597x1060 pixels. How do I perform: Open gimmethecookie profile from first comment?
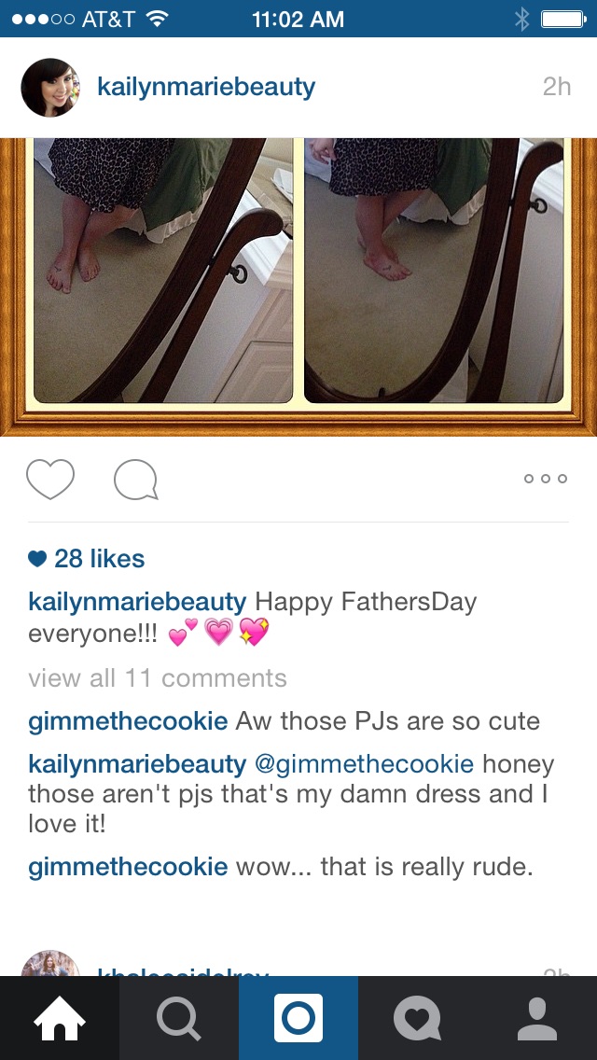click(128, 721)
